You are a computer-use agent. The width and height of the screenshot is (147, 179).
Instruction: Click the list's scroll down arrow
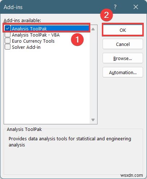[93, 120]
